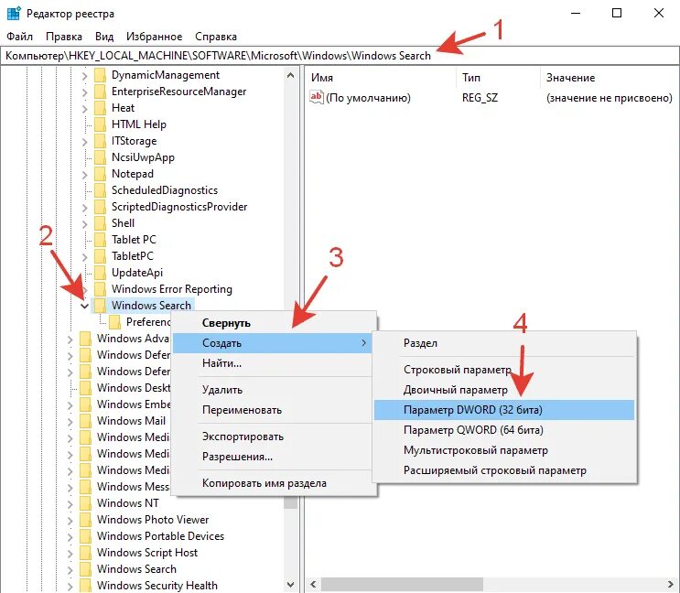Expand the ScriptedDiagnosticsProvider key
The height and width of the screenshot is (593, 680).
point(84,208)
